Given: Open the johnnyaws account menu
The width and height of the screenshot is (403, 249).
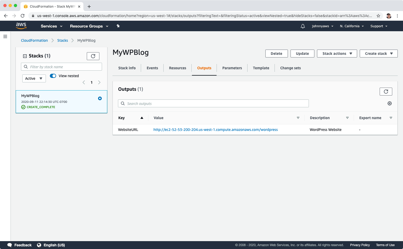Looking at the screenshot, I should [323, 26].
